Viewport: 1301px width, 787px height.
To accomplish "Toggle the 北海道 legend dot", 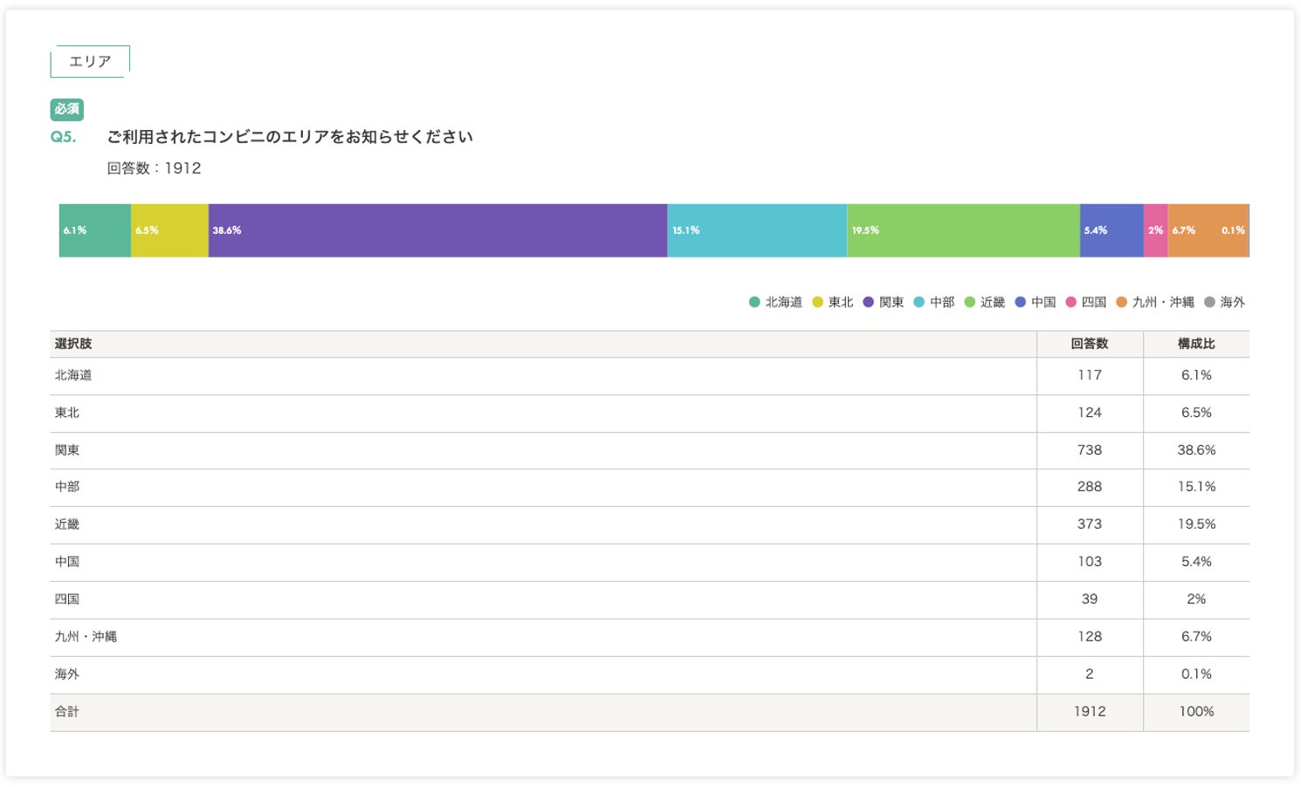I will (754, 302).
